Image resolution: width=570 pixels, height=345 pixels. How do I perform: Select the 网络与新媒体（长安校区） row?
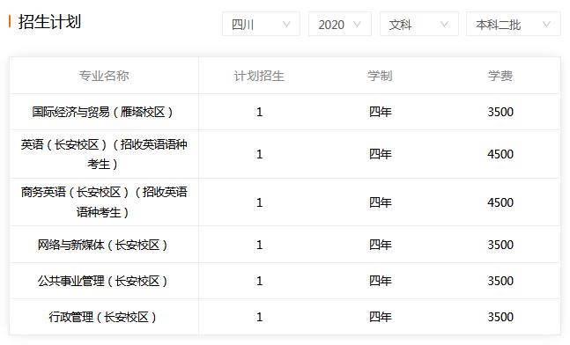pyautogui.click(x=285, y=245)
